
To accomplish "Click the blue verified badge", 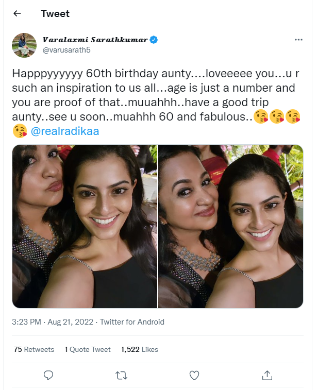I will 154,40.
